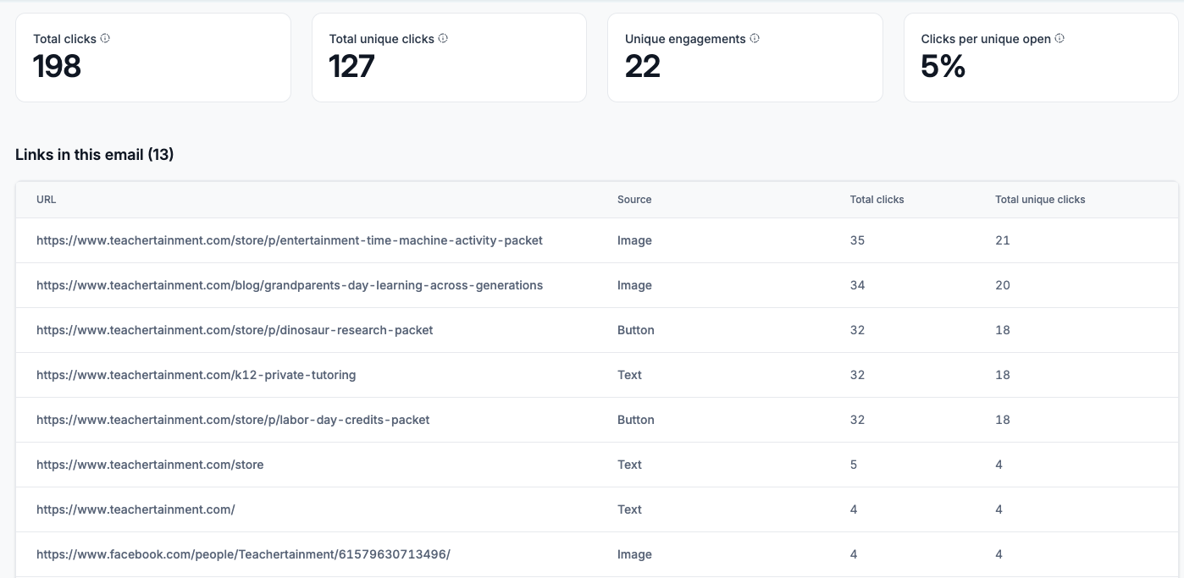The image size is (1184, 578).
Task: Click info icon beside Clicks per unique open
Action: pos(1060,38)
